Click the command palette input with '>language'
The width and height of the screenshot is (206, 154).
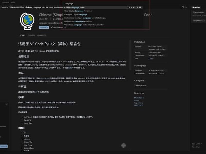tap(103, 4)
